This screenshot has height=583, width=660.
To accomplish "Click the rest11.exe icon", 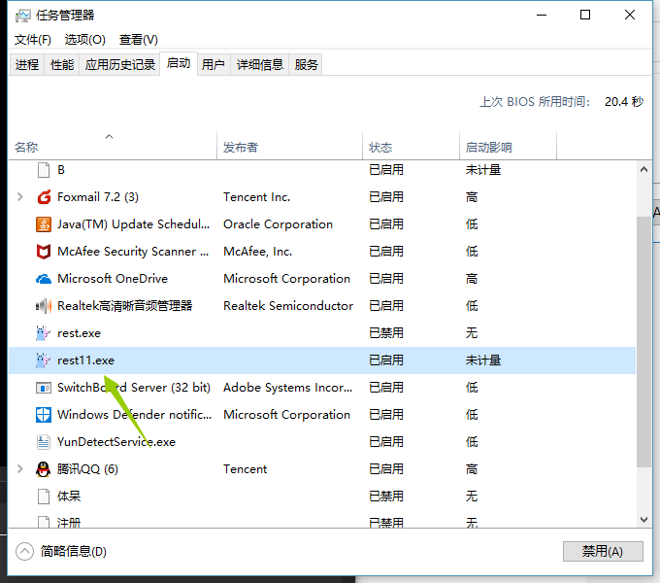I will pyautogui.click(x=43, y=360).
